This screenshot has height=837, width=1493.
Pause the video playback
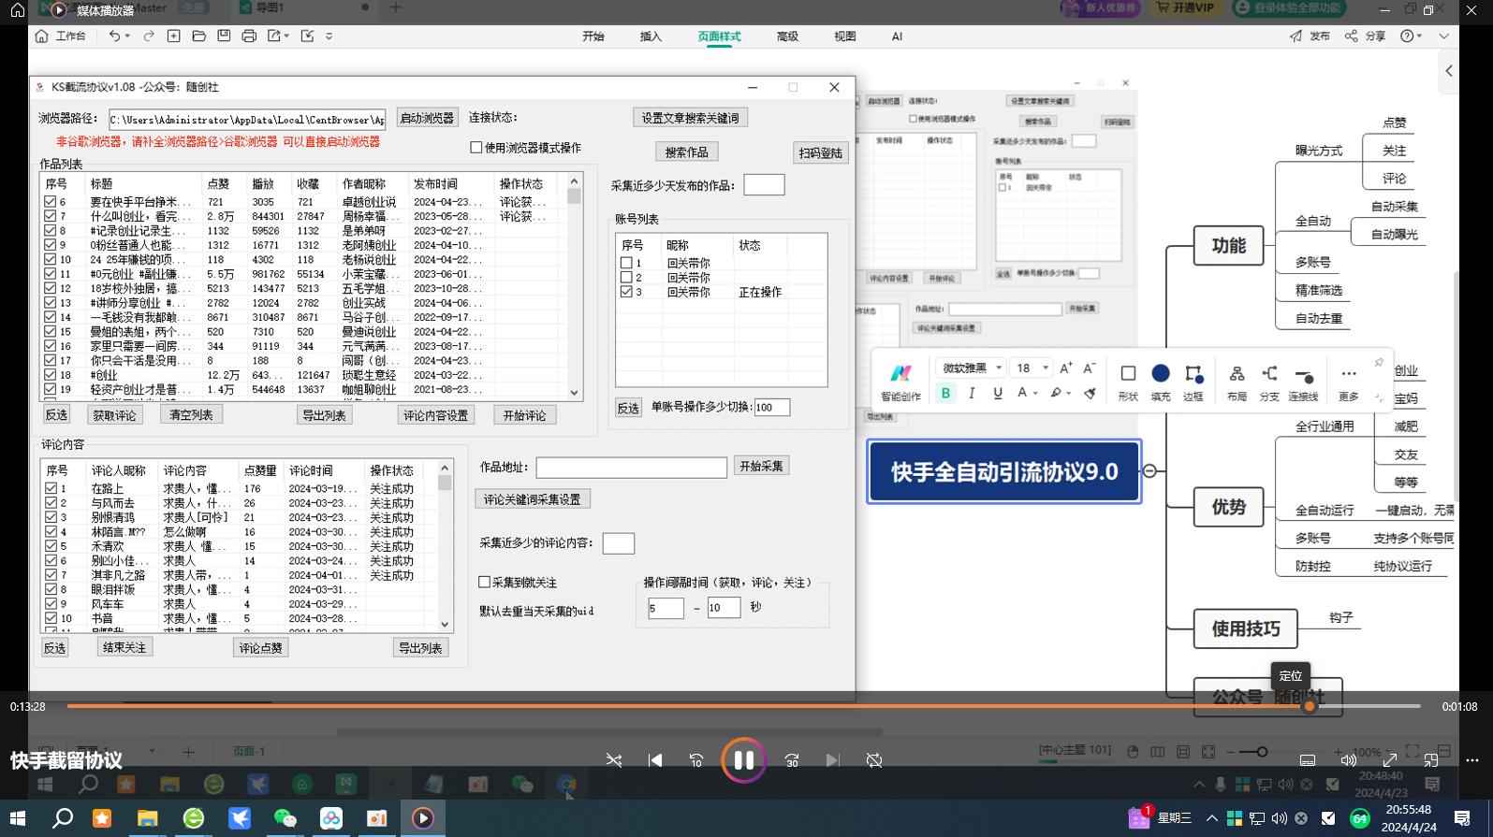click(x=743, y=760)
